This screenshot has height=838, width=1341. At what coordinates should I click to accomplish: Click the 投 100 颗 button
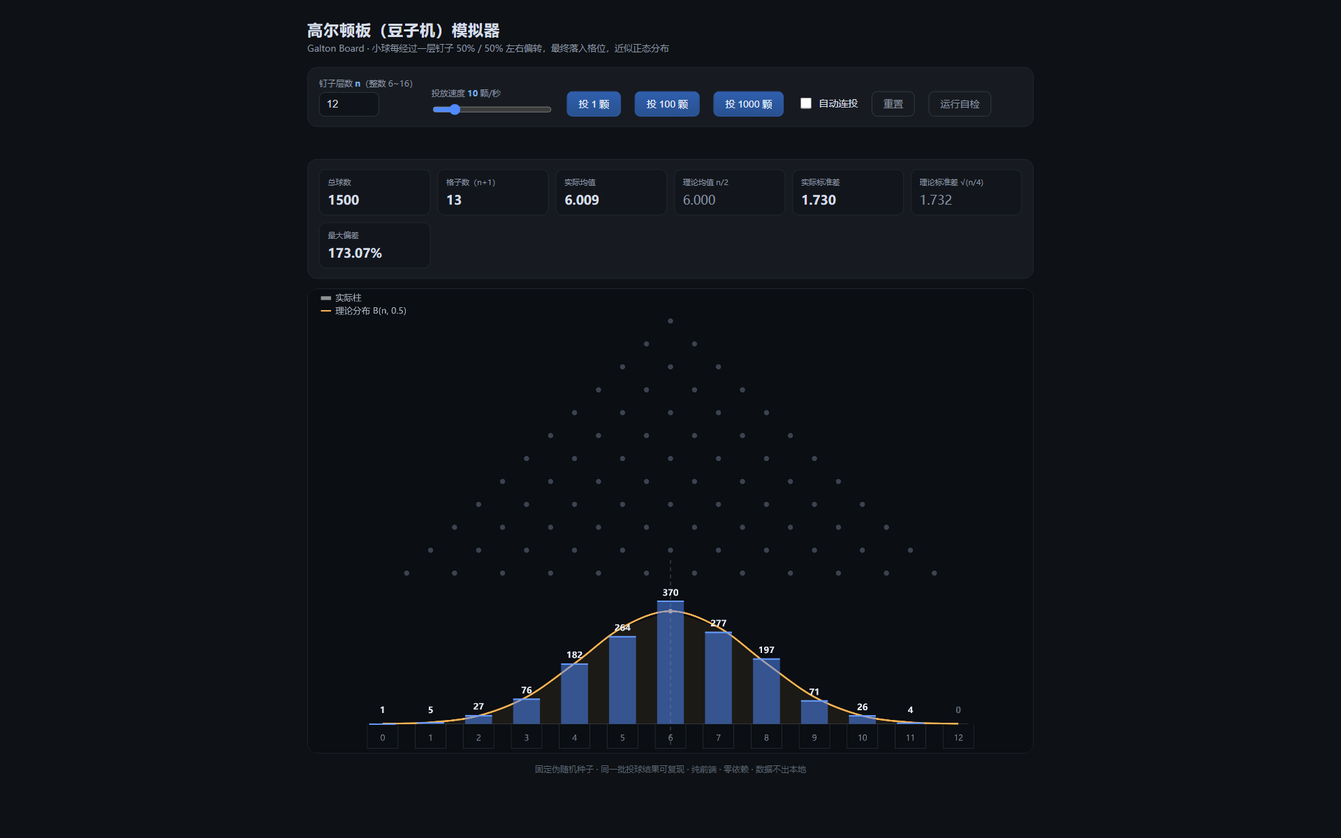click(x=667, y=104)
